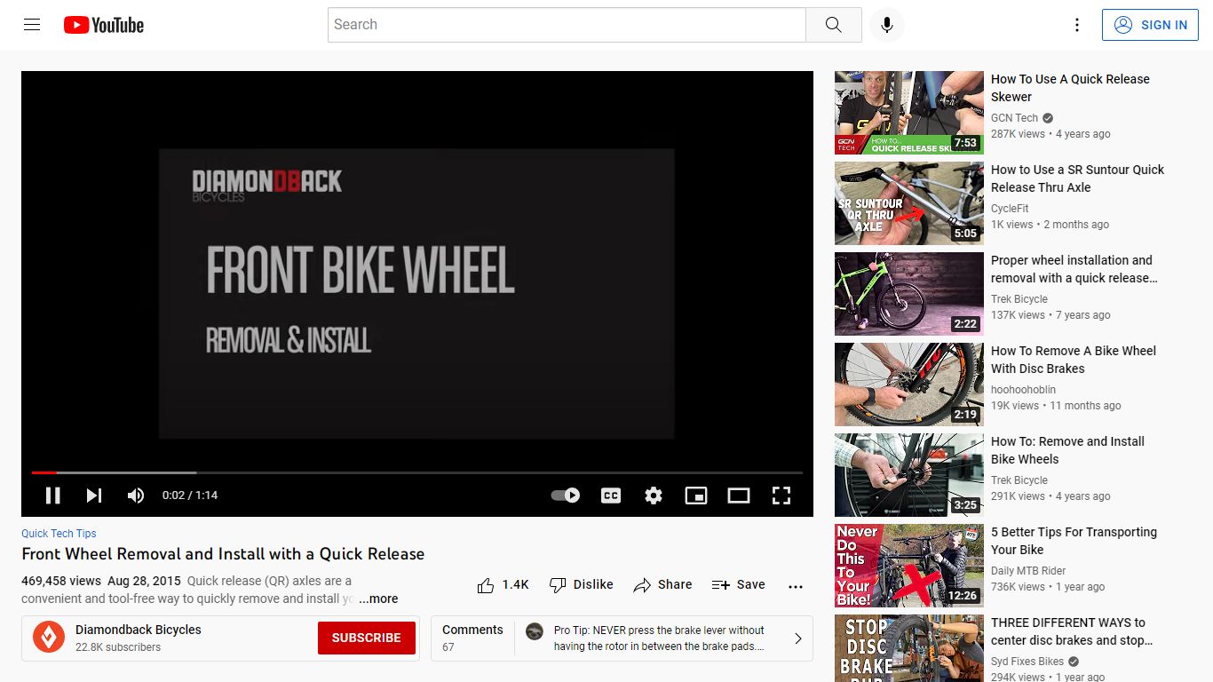Open 5 Better Tips For Transporting thumbnail
1213x682 pixels.
point(909,566)
